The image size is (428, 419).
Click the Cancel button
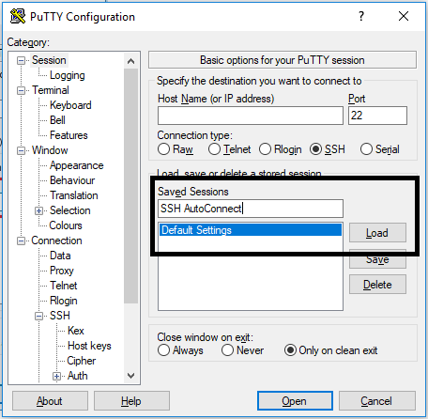point(377,401)
